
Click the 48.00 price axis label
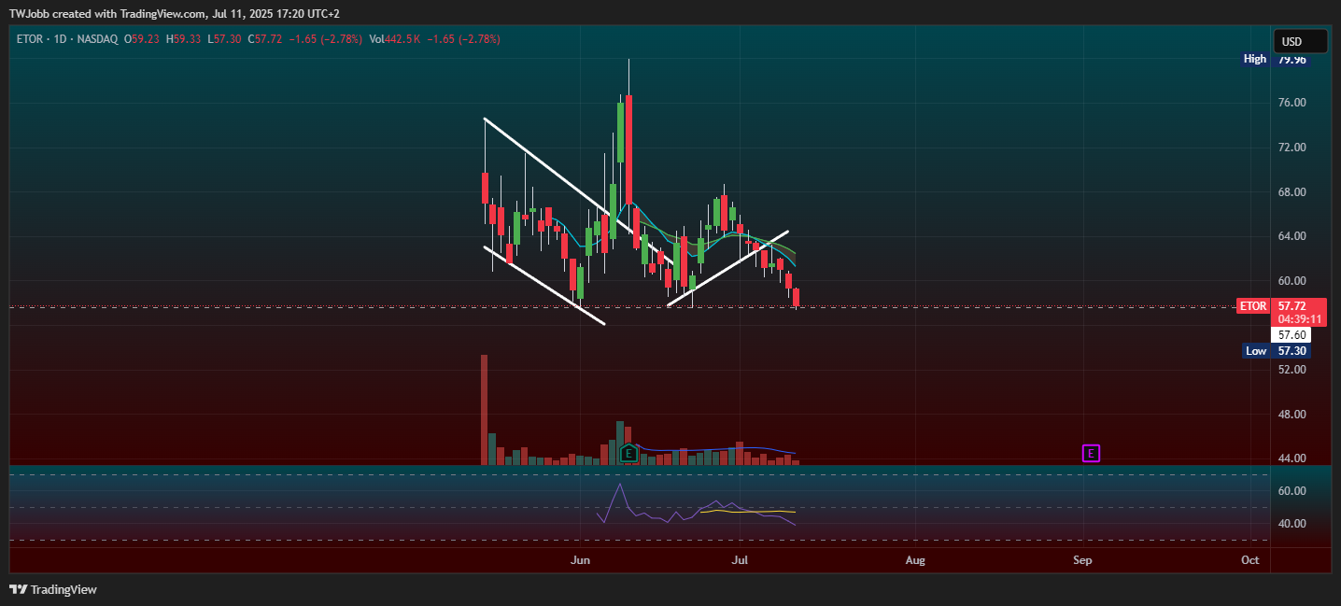(x=1292, y=415)
